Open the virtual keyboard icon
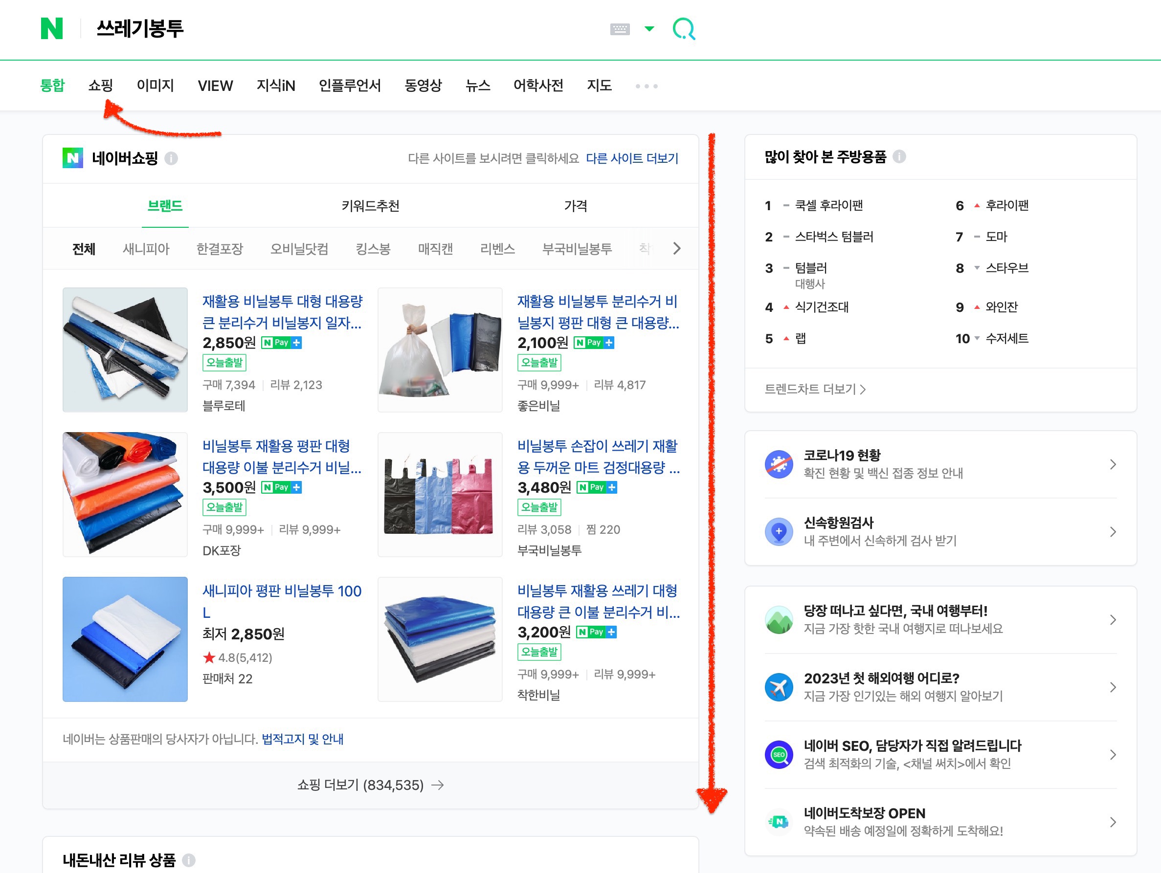1161x873 pixels. (x=620, y=29)
